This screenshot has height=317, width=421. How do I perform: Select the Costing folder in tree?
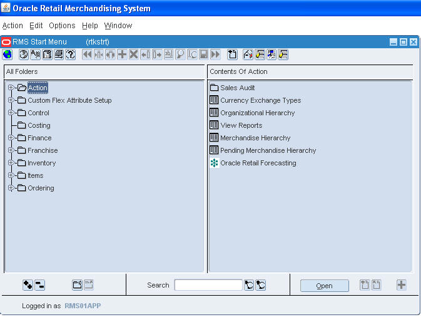tap(39, 125)
